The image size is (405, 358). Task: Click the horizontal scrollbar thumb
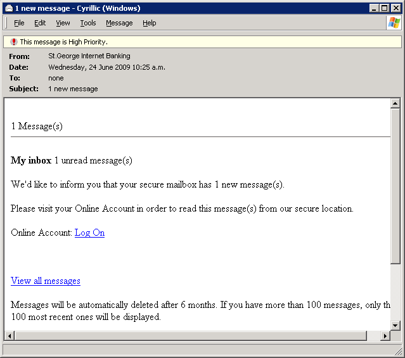pyautogui.click(x=191, y=336)
